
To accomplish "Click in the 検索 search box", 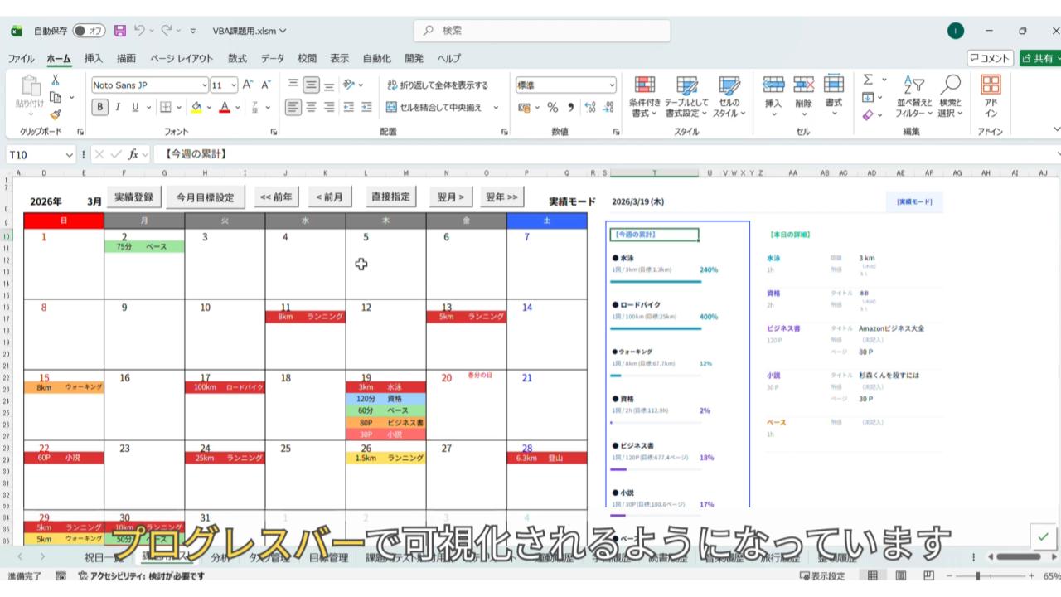I will (542, 31).
